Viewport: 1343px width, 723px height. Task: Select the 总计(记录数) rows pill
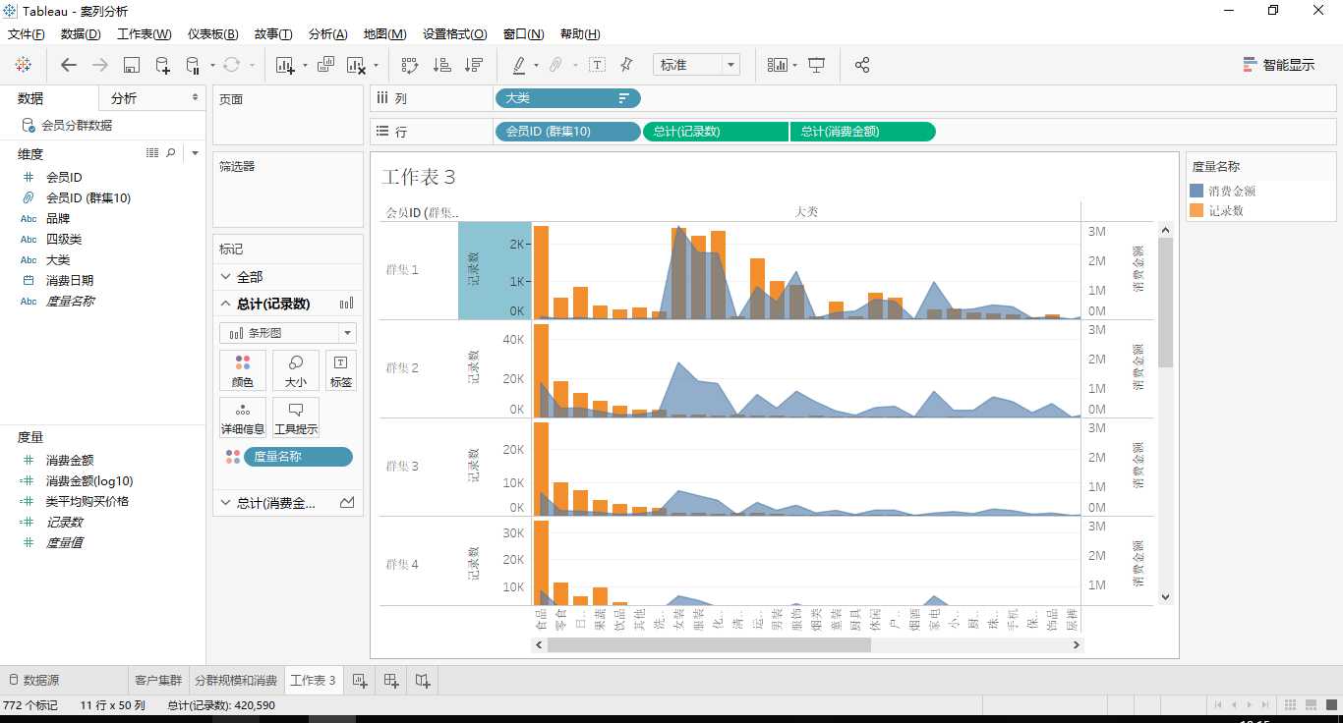click(716, 132)
